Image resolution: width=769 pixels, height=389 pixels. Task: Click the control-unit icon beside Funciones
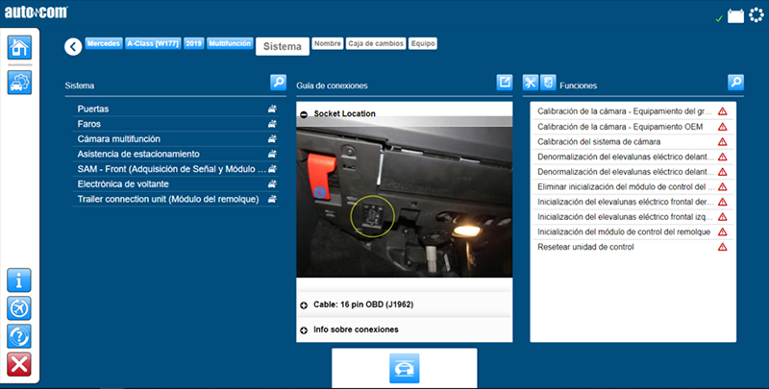pyautogui.click(x=548, y=83)
